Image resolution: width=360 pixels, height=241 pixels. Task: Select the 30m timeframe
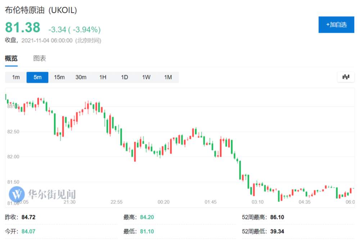(x=81, y=77)
